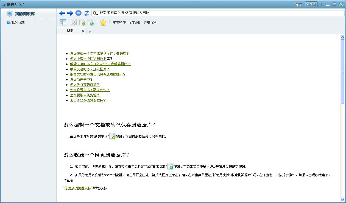
Task: Go forward with the blue right arrow
Action: 70,13
